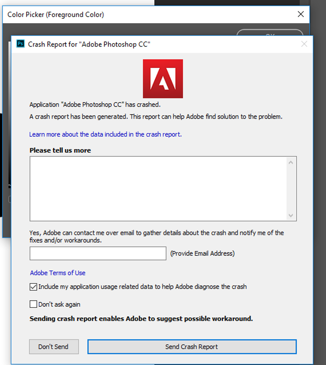Click the comment box scrollbar track
Image resolution: width=326 pixels, height=365 pixels.
tap(291, 189)
